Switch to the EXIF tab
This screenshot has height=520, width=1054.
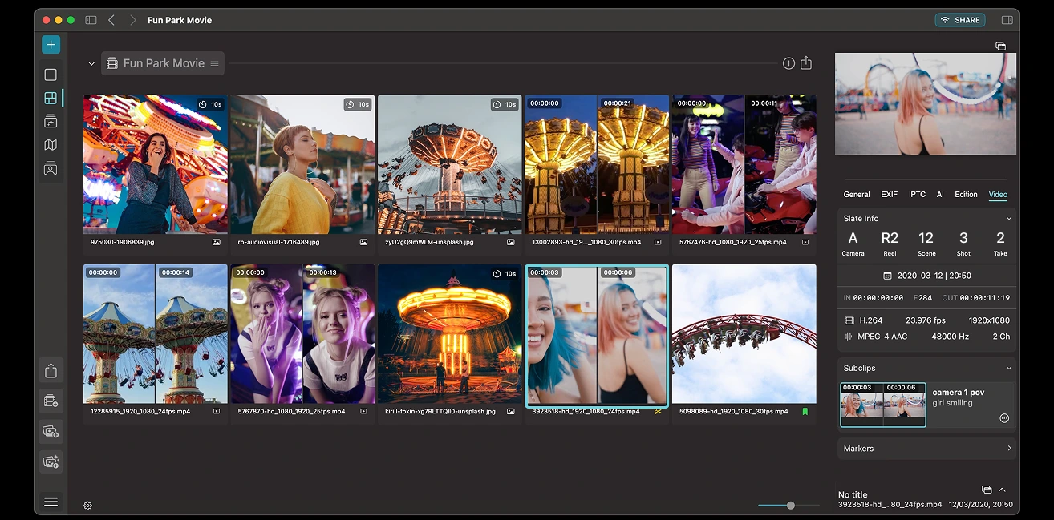(889, 195)
